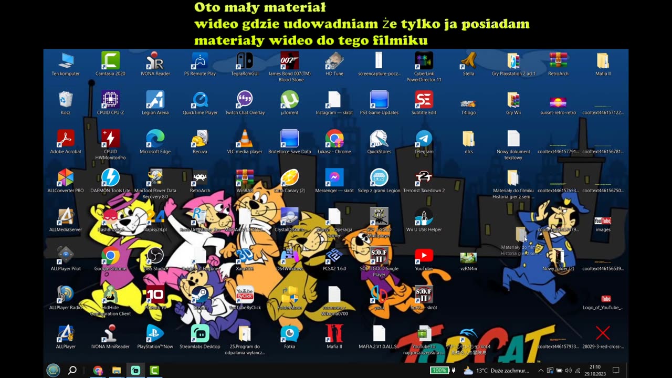This screenshot has height=378, width=672.
Task: Launch CPUID HWMonitorPro
Action: 110,144
